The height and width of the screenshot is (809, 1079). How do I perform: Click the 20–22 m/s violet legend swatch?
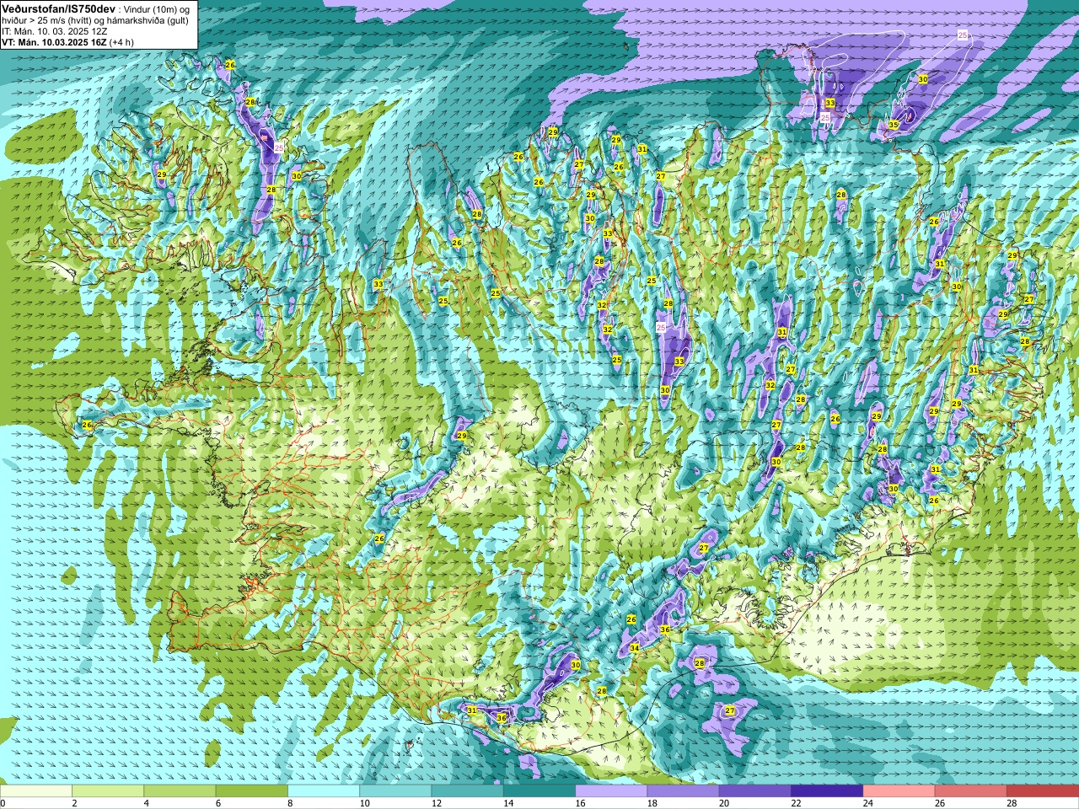pyautogui.click(x=755, y=790)
